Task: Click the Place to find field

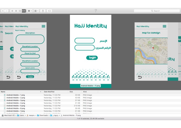Action: tap(30, 56)
